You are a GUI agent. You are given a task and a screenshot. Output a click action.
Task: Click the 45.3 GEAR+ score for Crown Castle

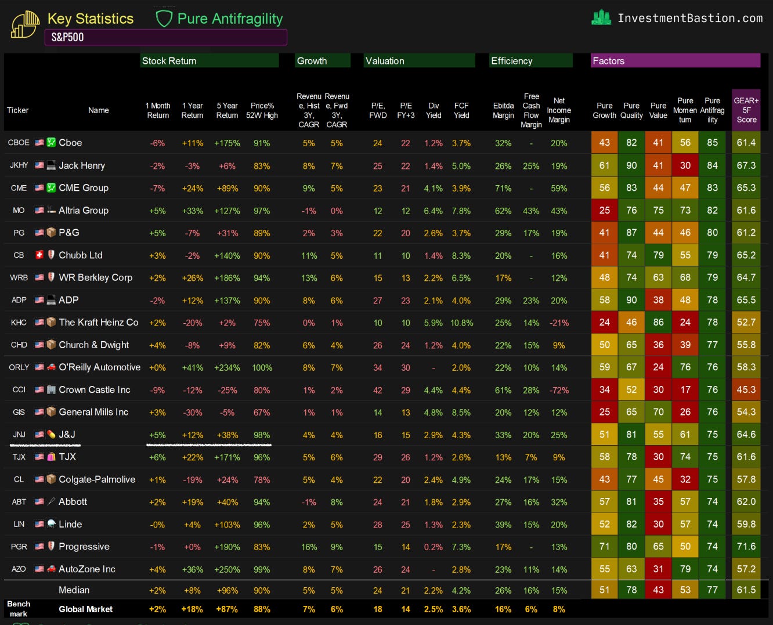(746, 390)
